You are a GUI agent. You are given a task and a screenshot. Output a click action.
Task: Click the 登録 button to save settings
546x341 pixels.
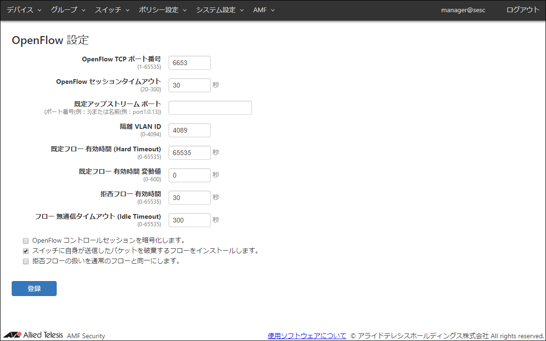(x=34, y=288)
